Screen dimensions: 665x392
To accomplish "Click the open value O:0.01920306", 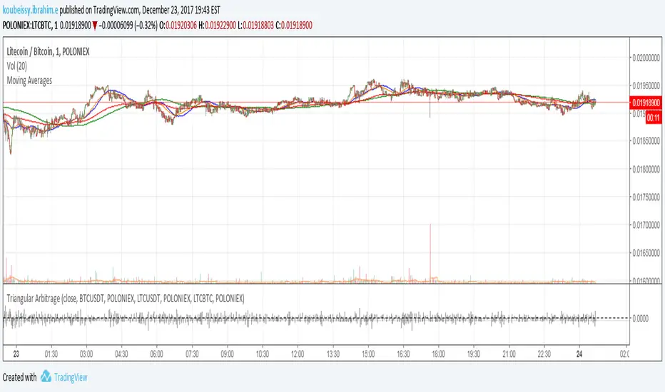I will [x=178, y=26].
